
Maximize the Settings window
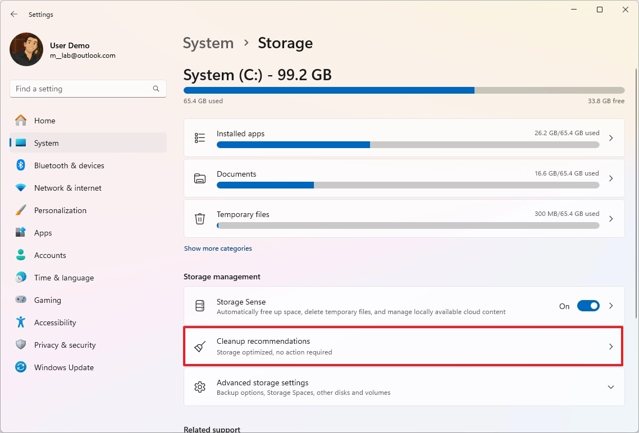pos(600,10)
